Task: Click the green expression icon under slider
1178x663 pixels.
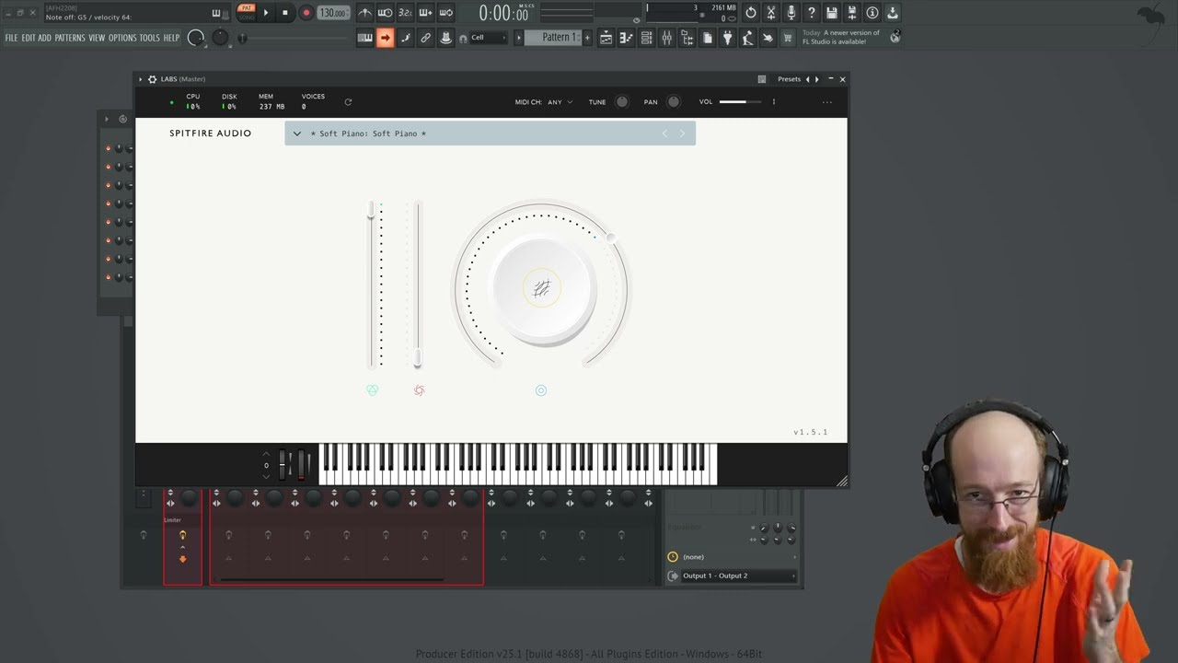Action: click(373, 390)
